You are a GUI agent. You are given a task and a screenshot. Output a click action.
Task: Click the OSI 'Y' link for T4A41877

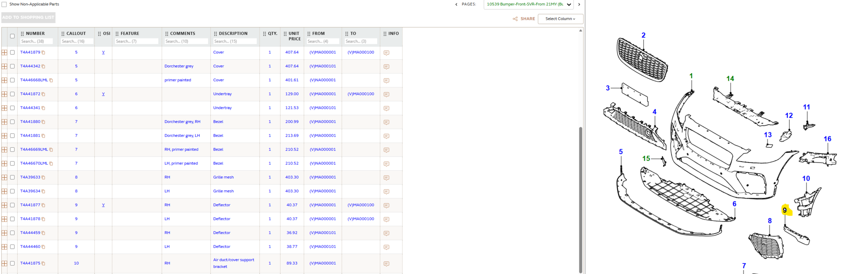click(103, 205)
